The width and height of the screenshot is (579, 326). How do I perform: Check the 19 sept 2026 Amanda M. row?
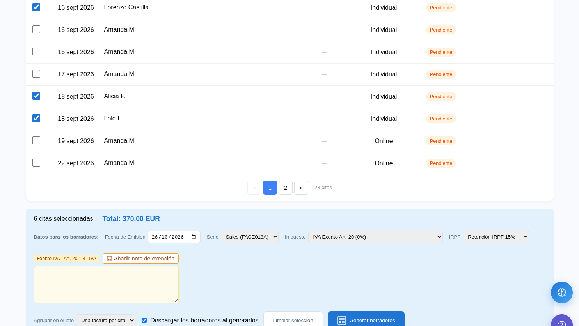coord(36,140)
